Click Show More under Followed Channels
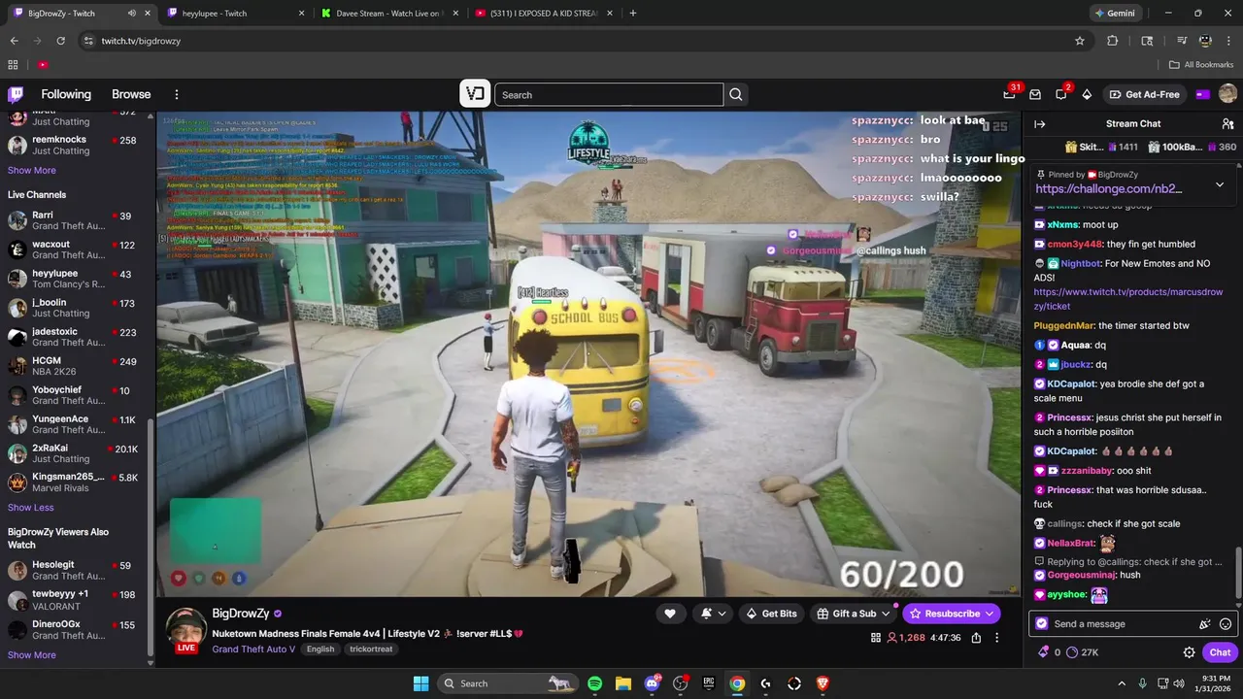The image size is (1243, 699). tap(32, 170)
